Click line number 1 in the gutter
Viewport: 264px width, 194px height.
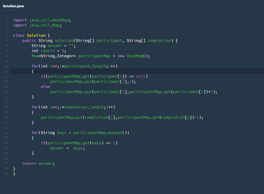point(7,20)
